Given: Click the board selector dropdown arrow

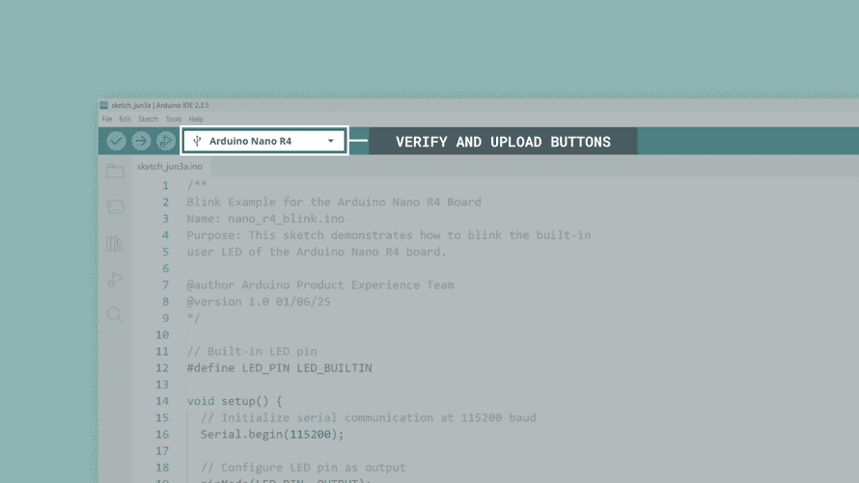Looking at the screenshot, I should click(x=330, y=141).
